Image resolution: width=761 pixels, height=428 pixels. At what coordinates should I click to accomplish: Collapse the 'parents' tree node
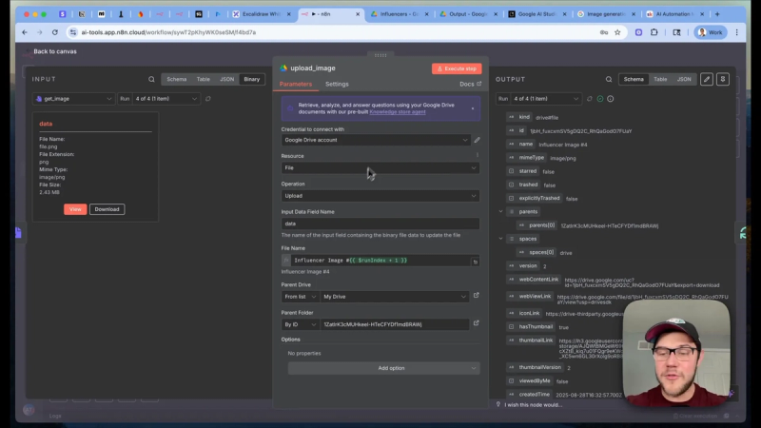[x=501, y=211]
